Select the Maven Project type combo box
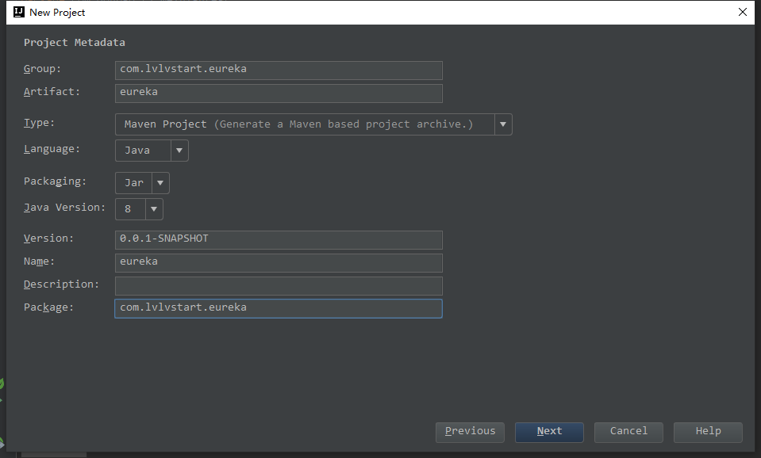761x458 pixels. pos(305,124)
